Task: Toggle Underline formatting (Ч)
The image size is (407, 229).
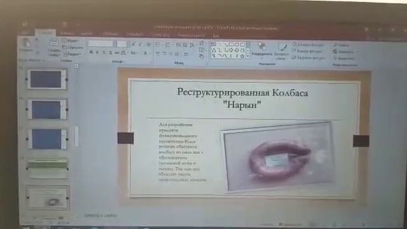Action: tap(104, 53)
